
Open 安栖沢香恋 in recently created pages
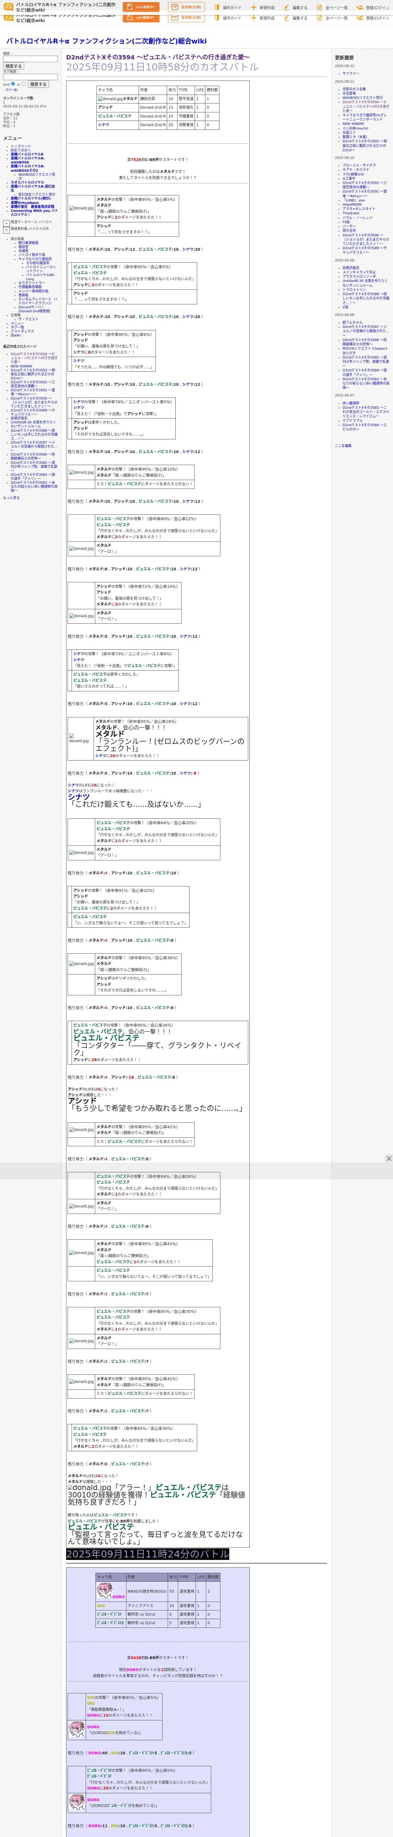(19, 418)
